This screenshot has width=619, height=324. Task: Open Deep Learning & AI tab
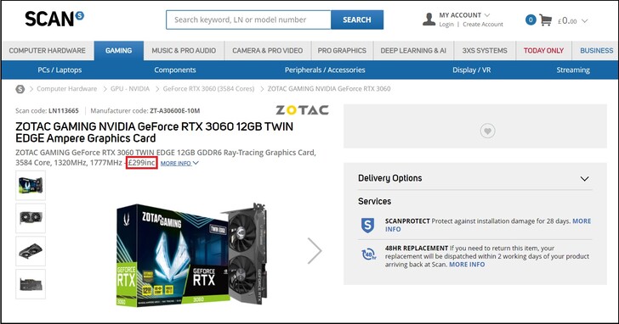click(413, 51)
